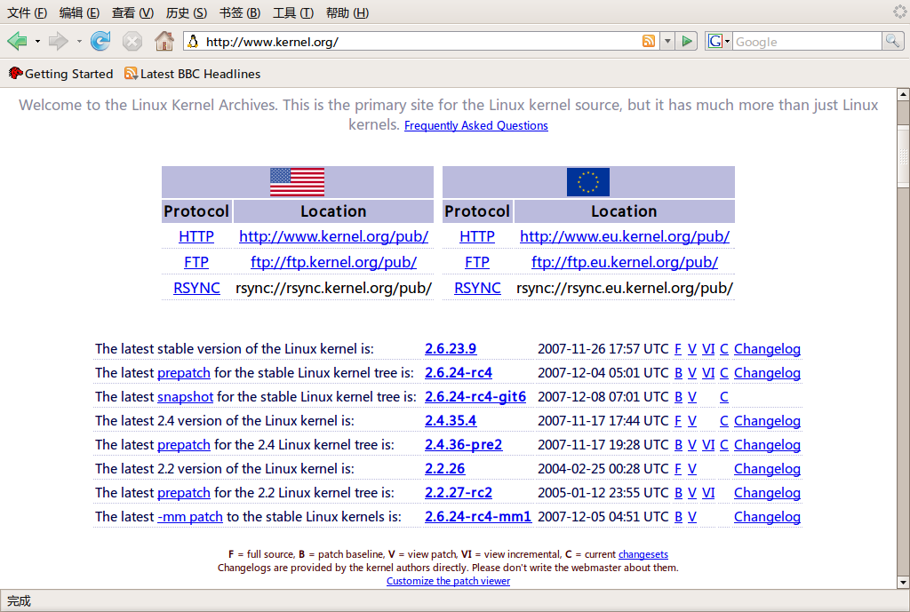This screenshot has width=910, height=612.
Task: Click rsync://rsync.kernel.org/pub/ text
Action: coord(334,288)
